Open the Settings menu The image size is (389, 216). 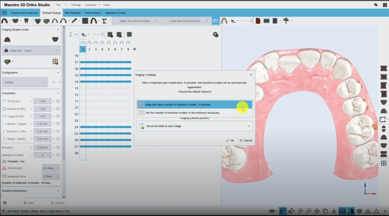[x=76, y=5]
